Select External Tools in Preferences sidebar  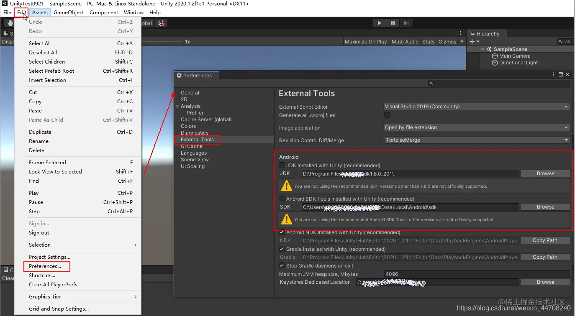pos(197,140)
